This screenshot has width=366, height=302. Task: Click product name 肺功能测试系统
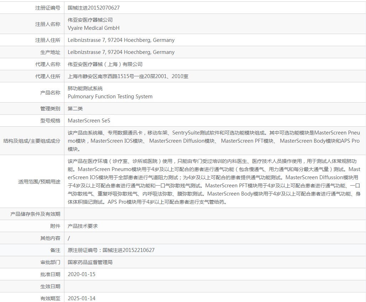click(x=85, y=88)
